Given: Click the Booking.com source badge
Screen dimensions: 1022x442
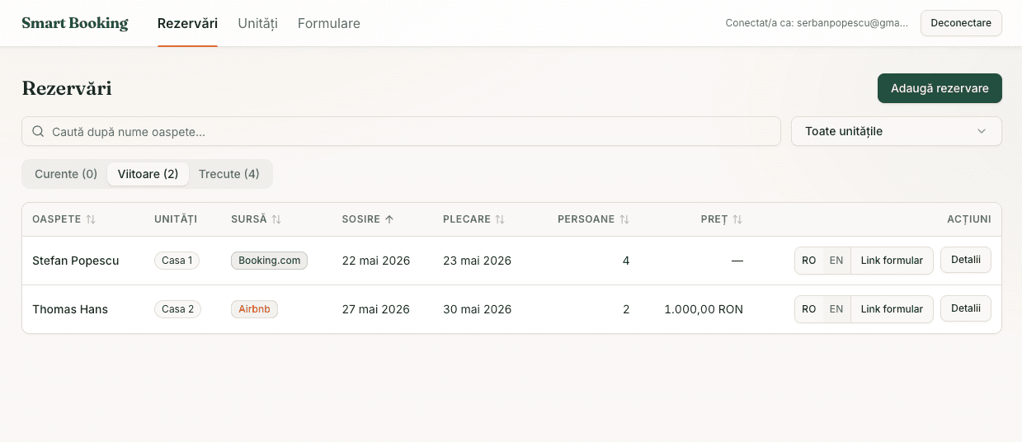Looking at the screenshot, I should 269,261.
